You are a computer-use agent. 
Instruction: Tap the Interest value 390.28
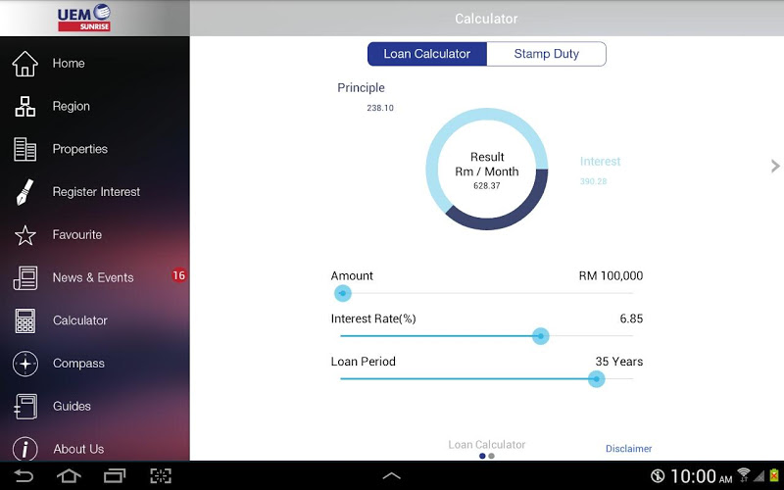coord(594,181)
